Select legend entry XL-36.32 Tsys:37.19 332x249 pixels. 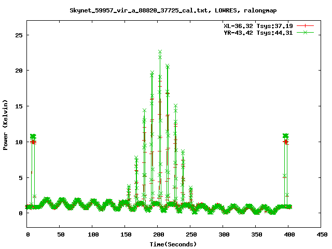click(258, 26)
